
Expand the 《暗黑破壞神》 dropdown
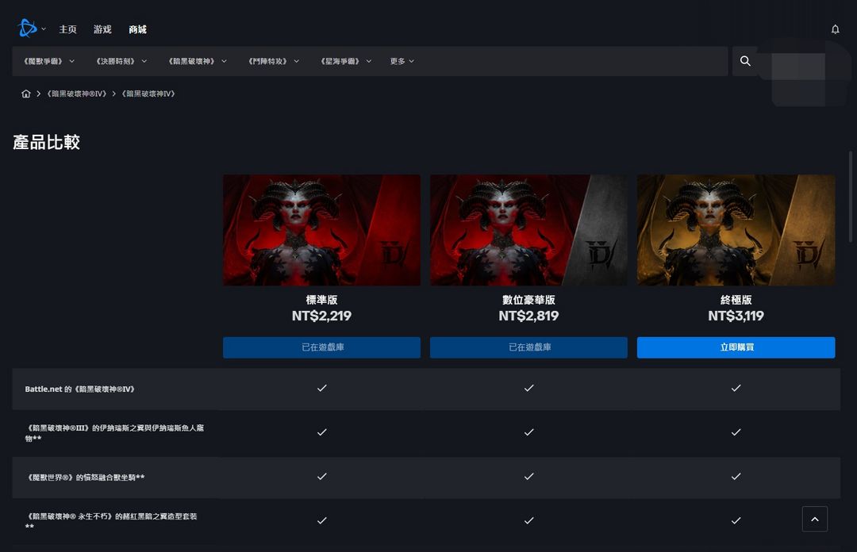tap(197, 61)
